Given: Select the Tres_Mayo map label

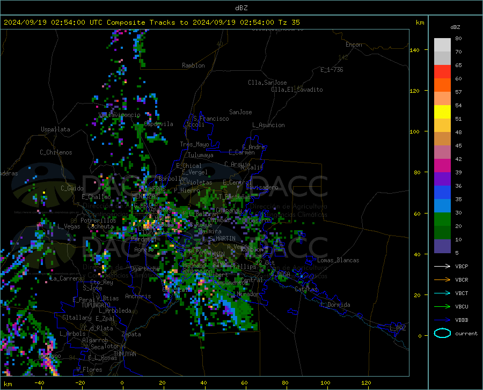Looking at the screenshot, I should (x=194, y=144).
